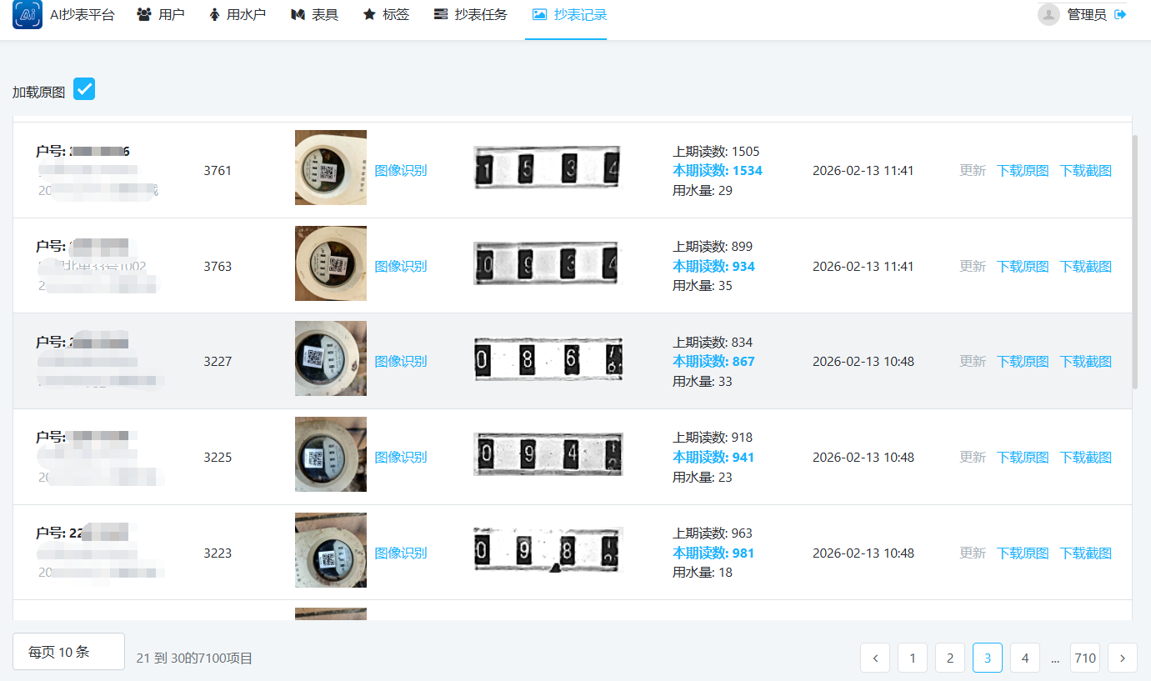Click the 管理员 user avatar icon
The image size is (1151, 681).
(x=1048, y=14)
